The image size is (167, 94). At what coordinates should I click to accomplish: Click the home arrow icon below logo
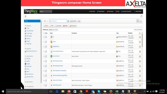click(26, 16)
